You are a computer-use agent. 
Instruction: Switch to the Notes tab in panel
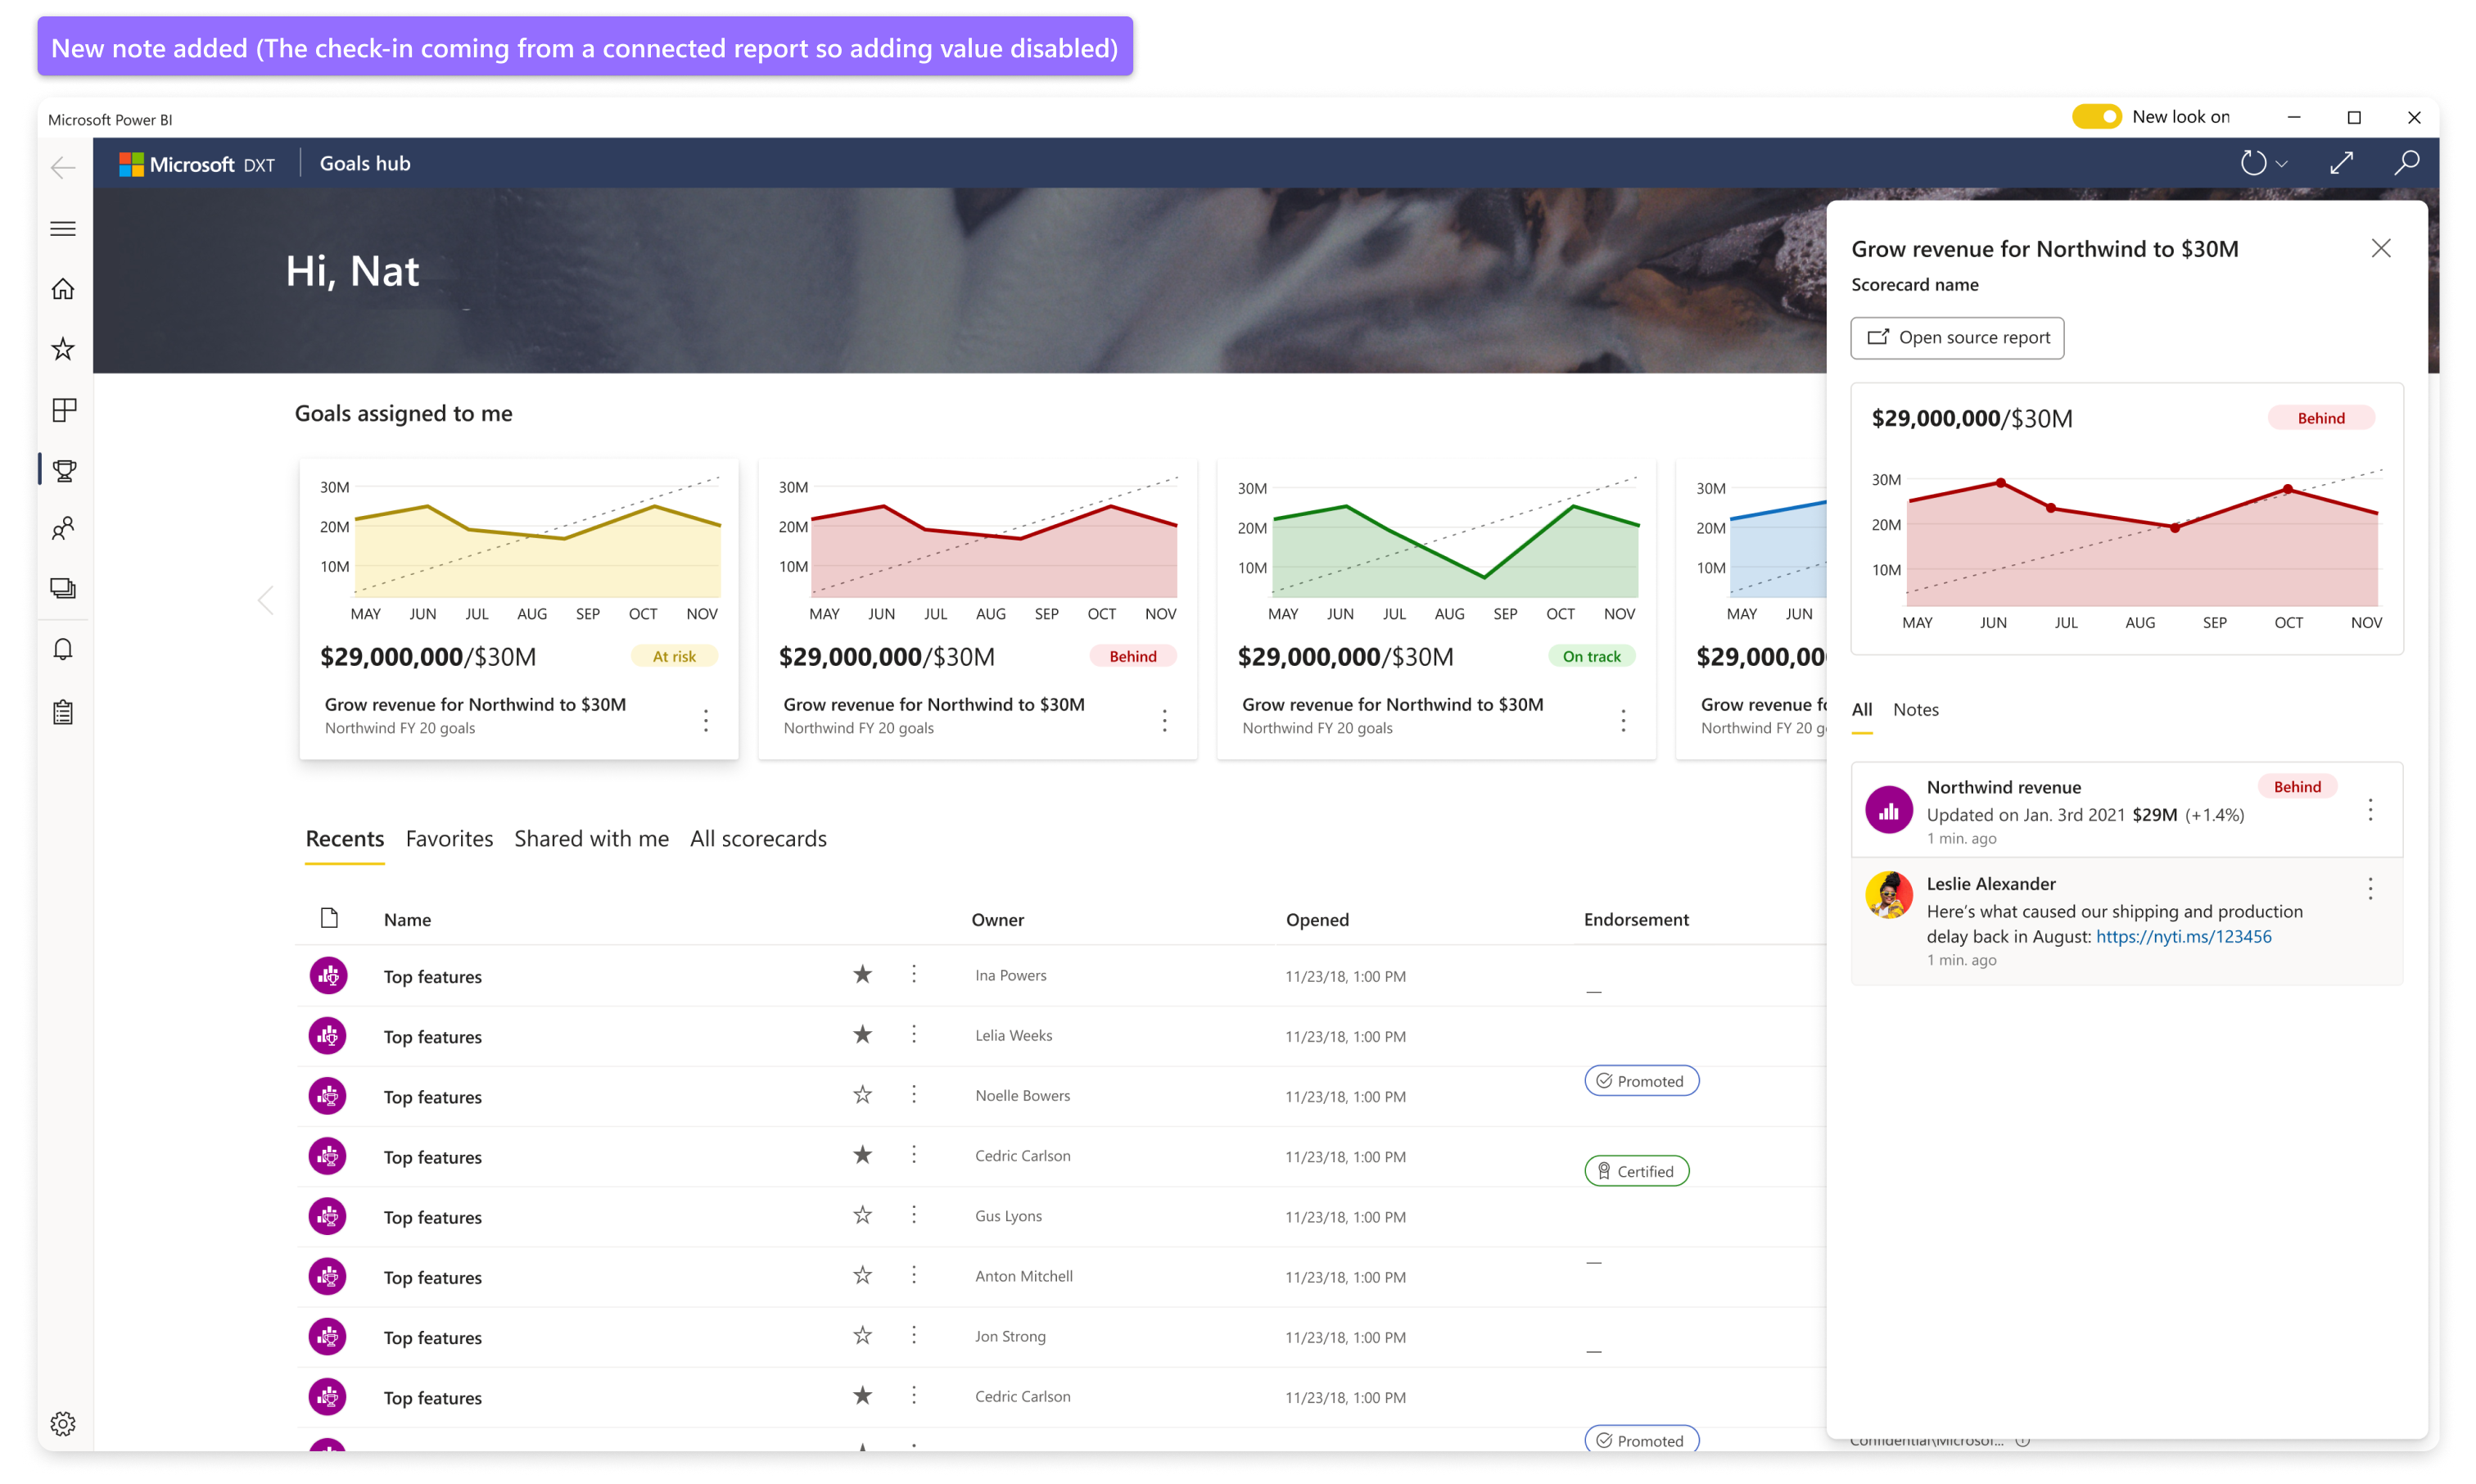click(1915, 709)
